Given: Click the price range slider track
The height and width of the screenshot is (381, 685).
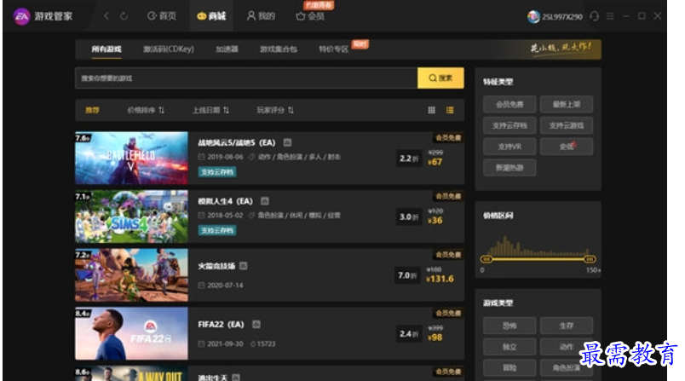Looking at the screenshot, I should pos(538,259).
